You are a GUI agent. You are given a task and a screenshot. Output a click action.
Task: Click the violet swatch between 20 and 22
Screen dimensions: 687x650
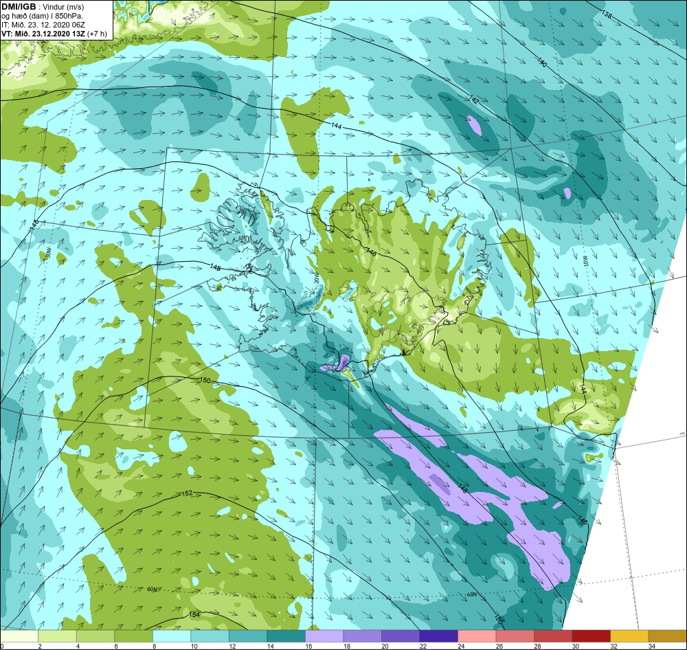401,636
